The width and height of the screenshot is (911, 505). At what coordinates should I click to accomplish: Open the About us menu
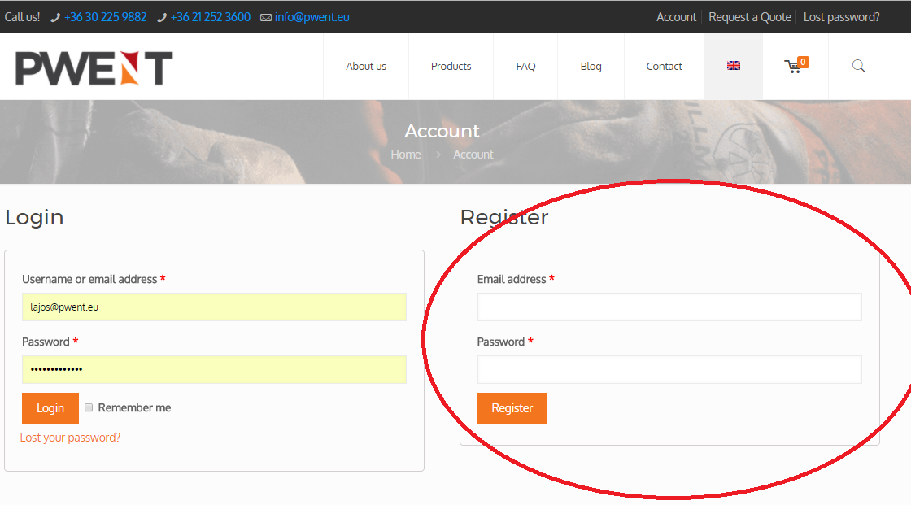366,67
